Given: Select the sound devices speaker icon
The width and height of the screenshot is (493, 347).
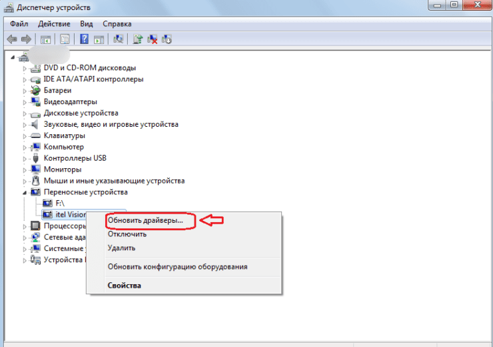Looking at the screenshot, I should click(35, 124).
